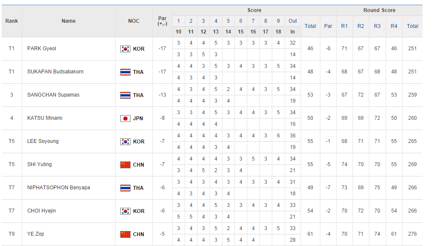The height and width of the screenshot is (246, 435).
Task: Click the Rank column header
Action: coord(12,21)
